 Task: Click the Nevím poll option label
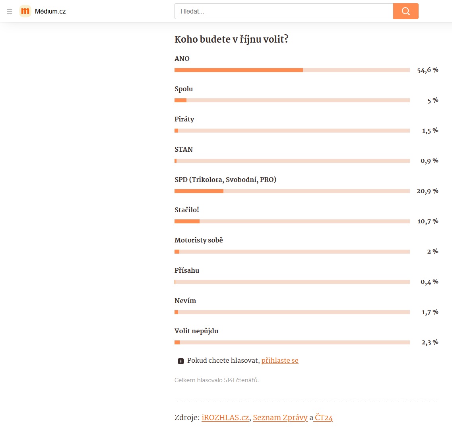185,301
